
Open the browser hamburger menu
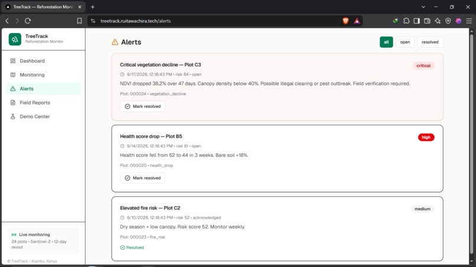[x=469, y=21]
